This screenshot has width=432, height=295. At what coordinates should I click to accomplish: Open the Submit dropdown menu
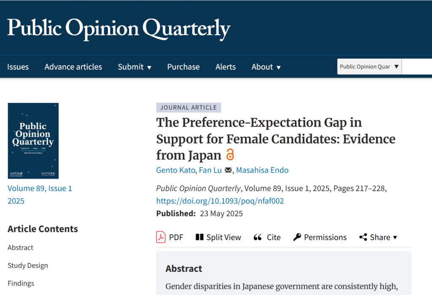135,67
